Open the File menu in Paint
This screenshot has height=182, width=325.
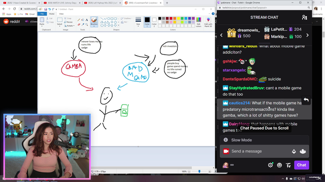[42, 14]
